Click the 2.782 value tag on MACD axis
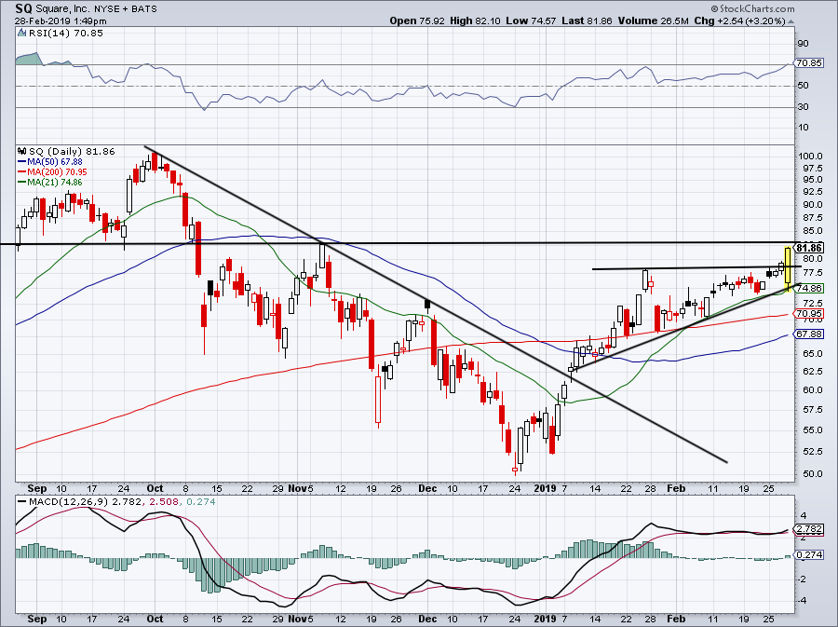The width and height of the screenshot is (838, 627). tap(809, 529)
